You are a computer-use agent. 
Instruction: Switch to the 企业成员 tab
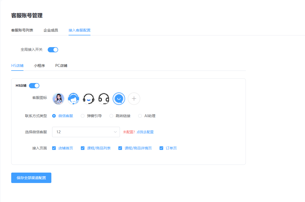coord(51,30)
